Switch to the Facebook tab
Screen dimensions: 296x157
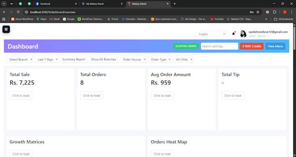coord(56,4)
